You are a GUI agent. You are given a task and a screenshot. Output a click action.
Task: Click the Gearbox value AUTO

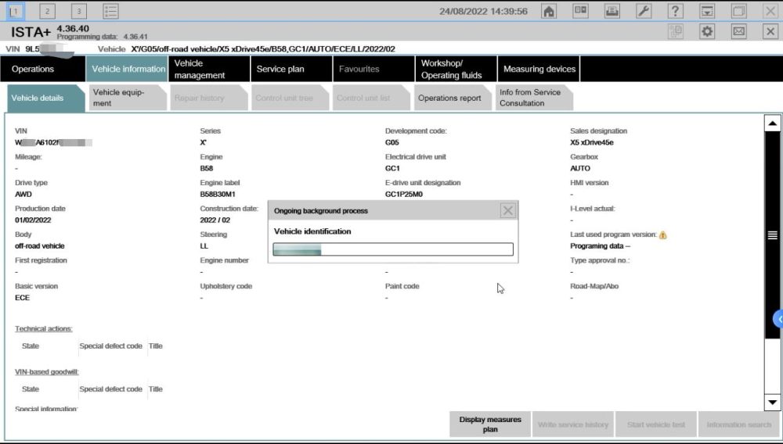point(580,168)
